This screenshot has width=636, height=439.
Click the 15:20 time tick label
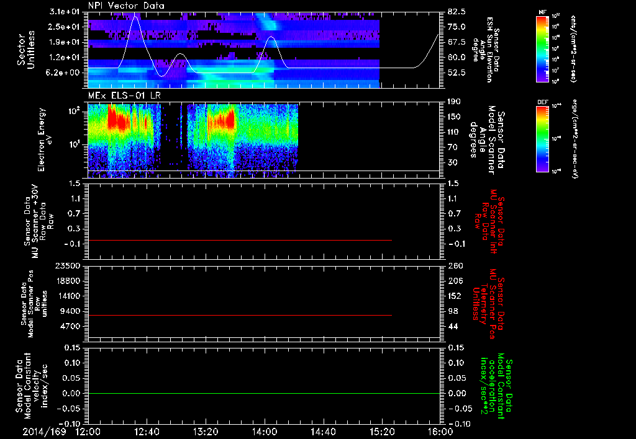pos(382,432)
